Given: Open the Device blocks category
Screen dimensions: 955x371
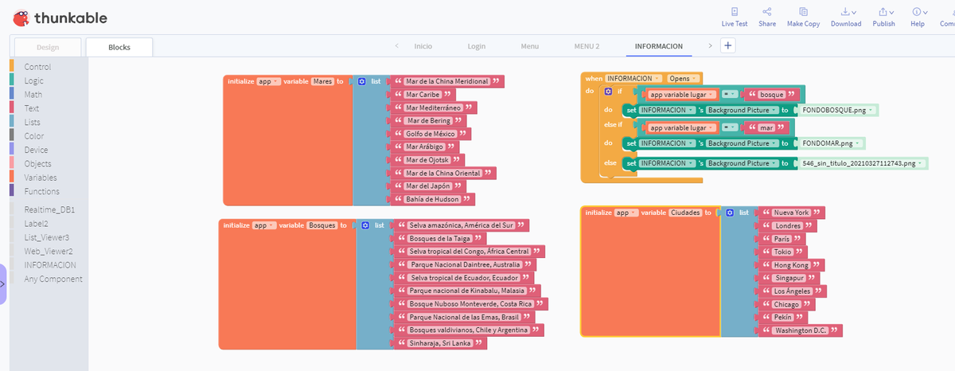Looking at the screenshot, I should coord(36,150).
